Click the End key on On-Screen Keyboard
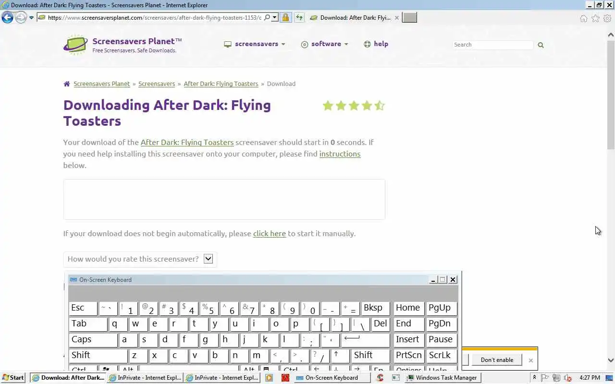Viewport: 615px width, 384px height. point(408,324)
